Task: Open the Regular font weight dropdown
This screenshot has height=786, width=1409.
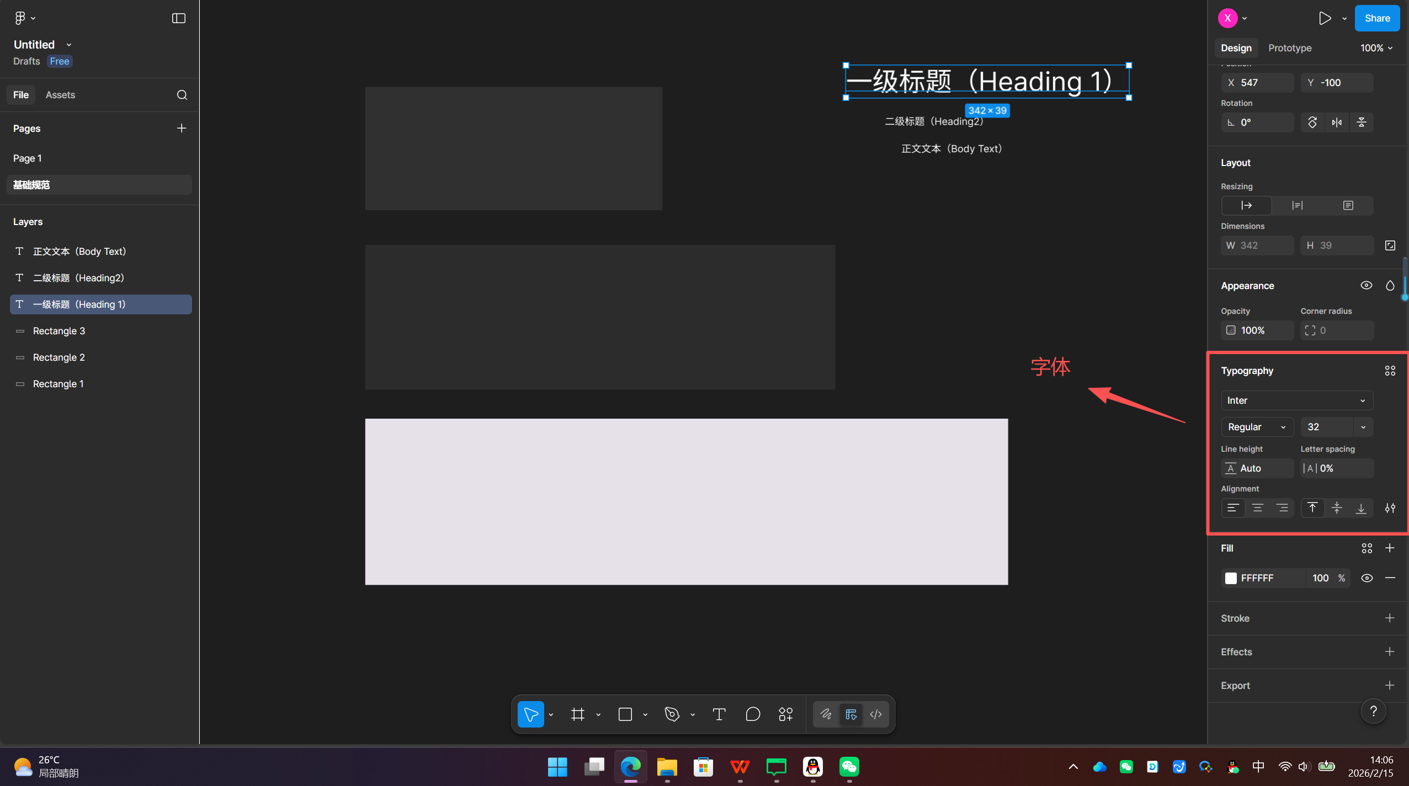Action: point(1257,426)
